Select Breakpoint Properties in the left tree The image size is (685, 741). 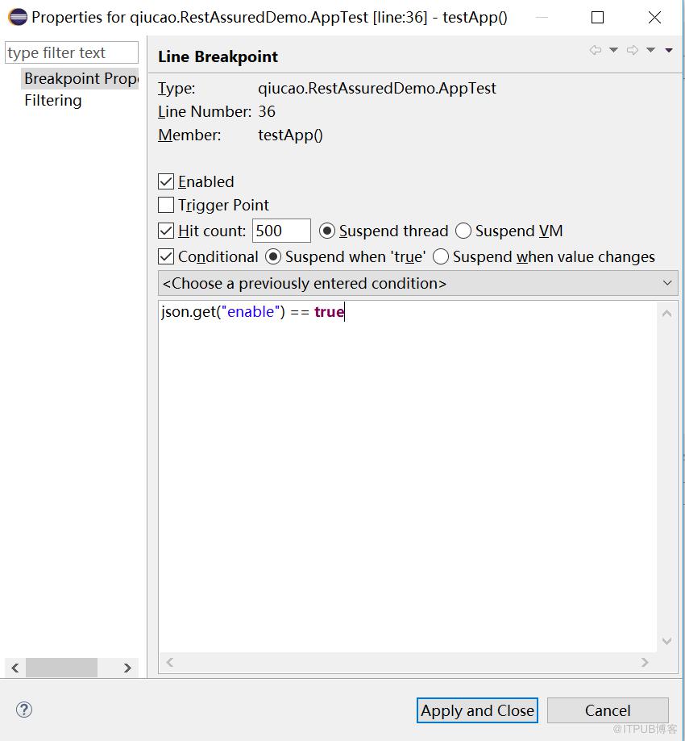pos(81,78)
